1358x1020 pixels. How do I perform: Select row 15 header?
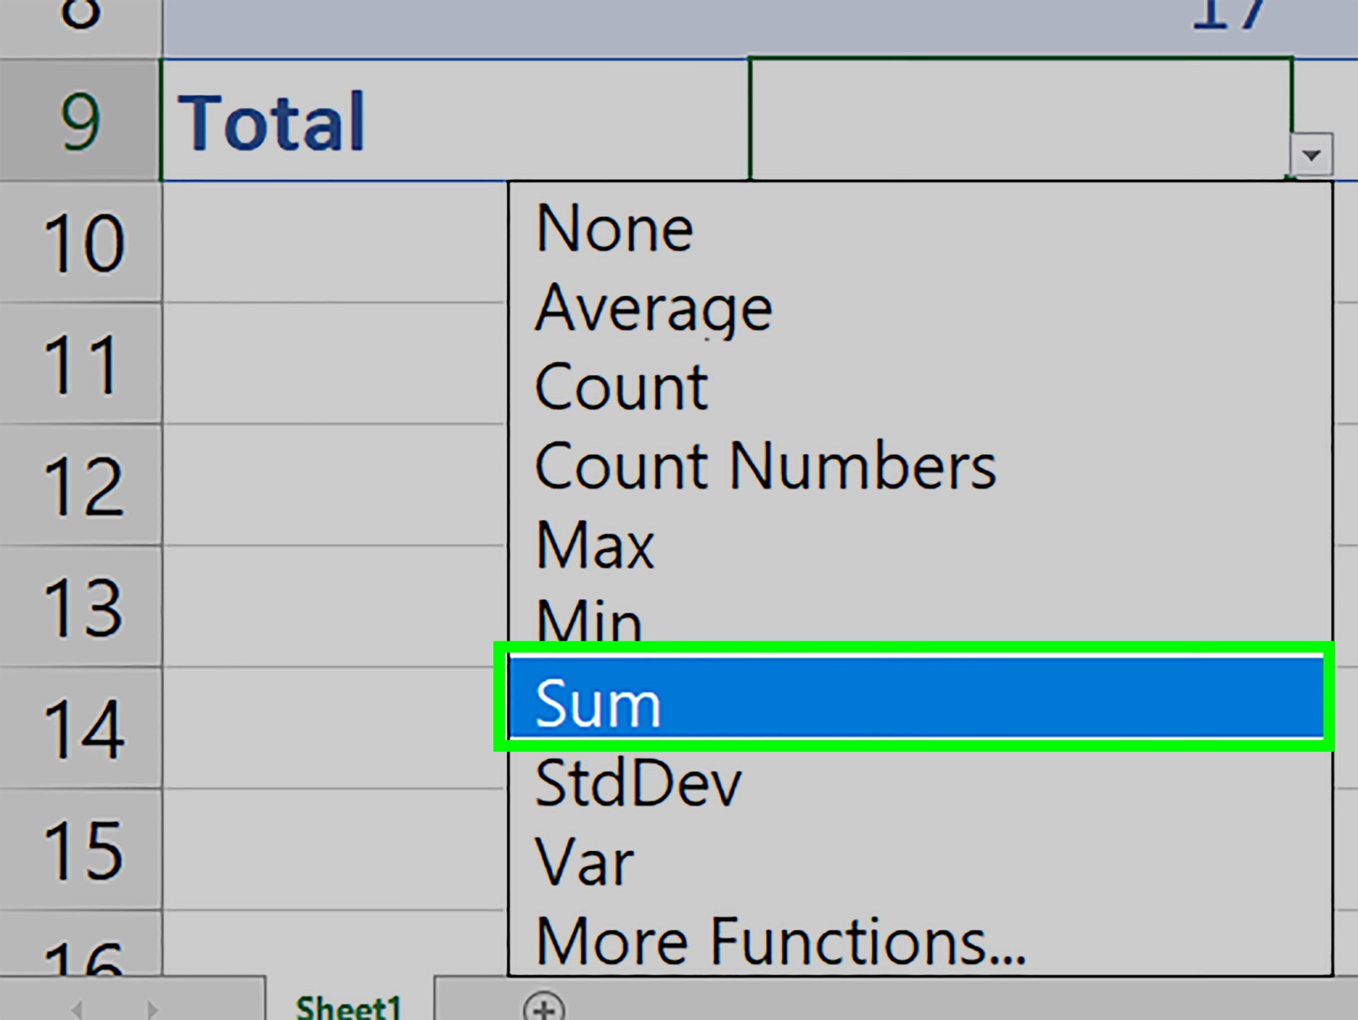click(x=81, y=850)
